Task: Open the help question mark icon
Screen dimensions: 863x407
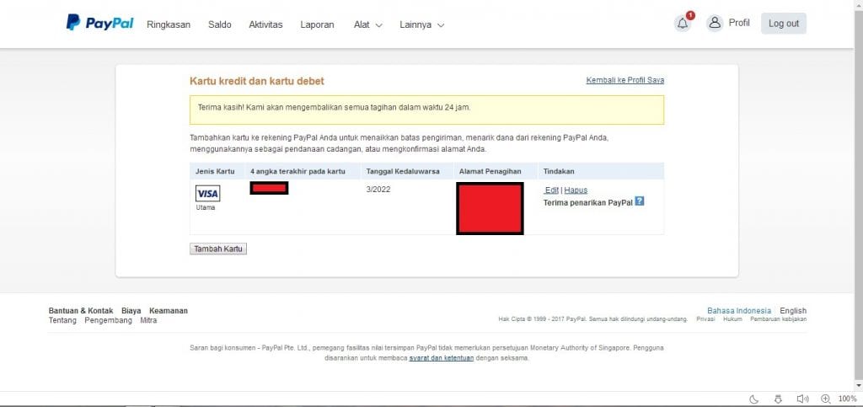Action: click(x=639, y=201)
